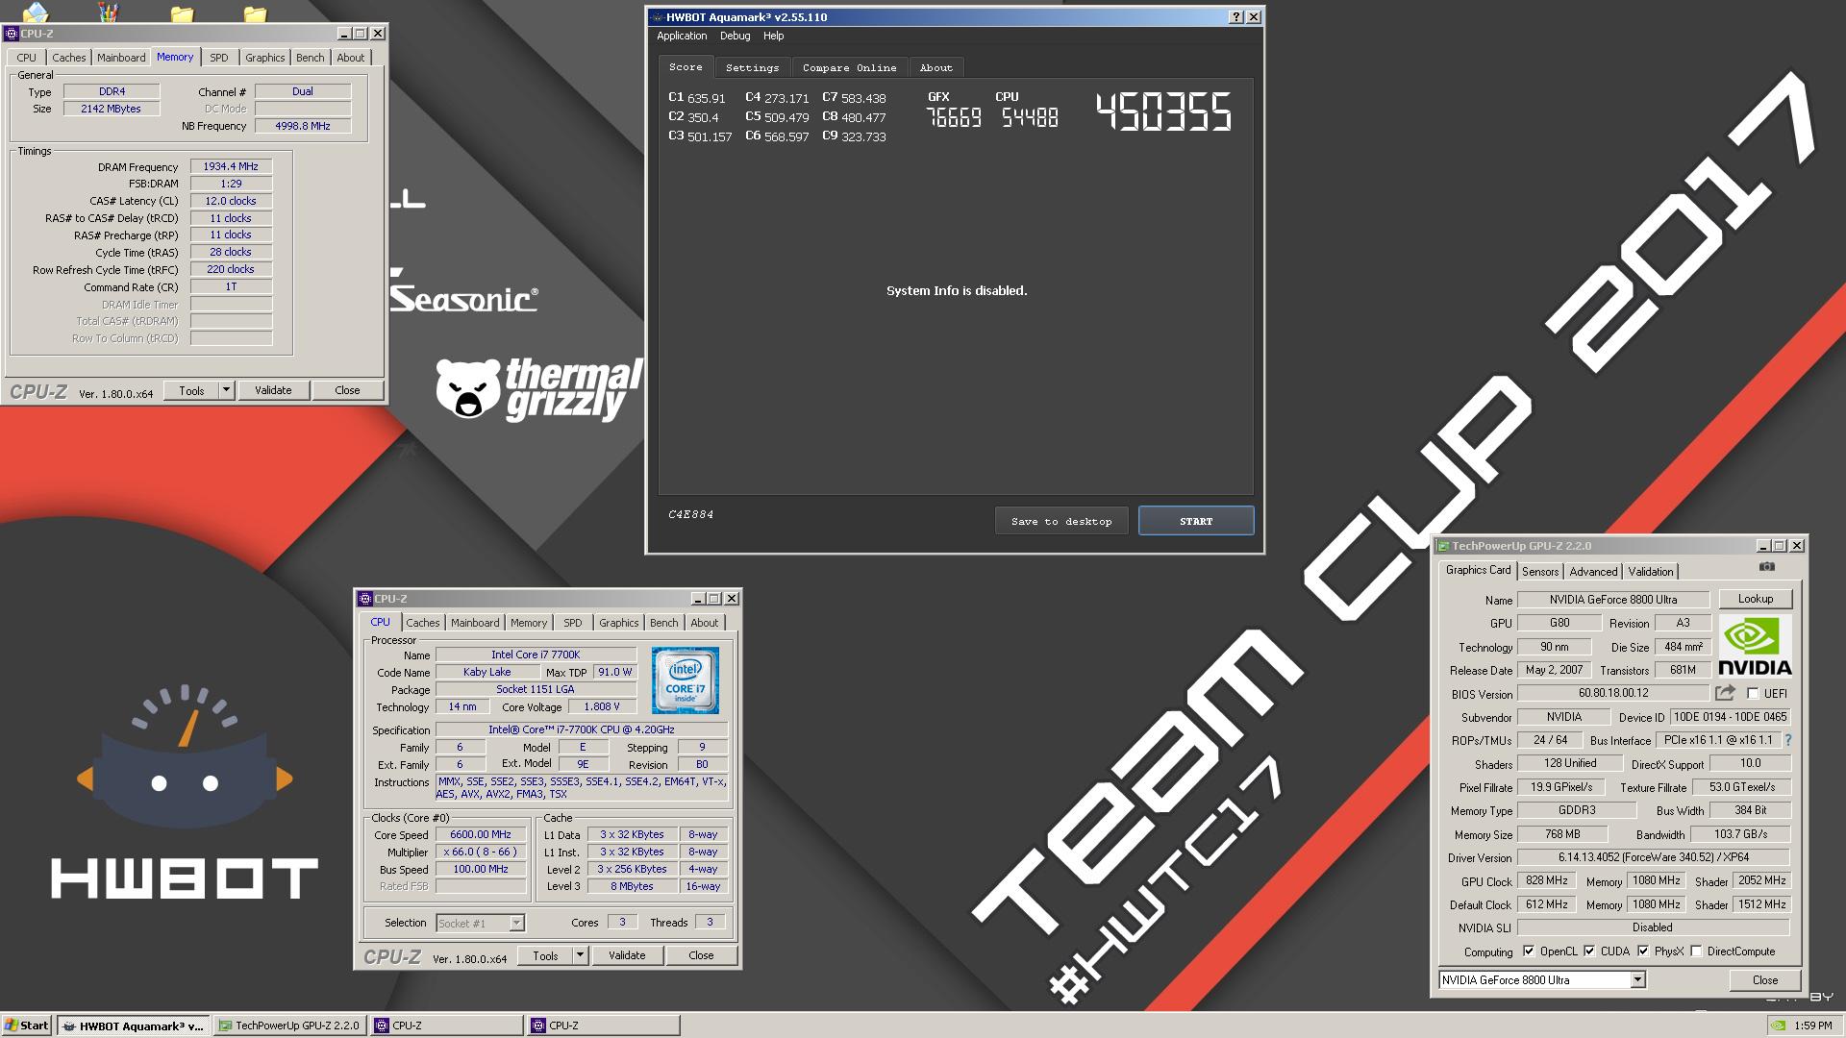Open Mainboard tab in CPU-Z CPU window
The image size is (1846, 1038).
475,623
